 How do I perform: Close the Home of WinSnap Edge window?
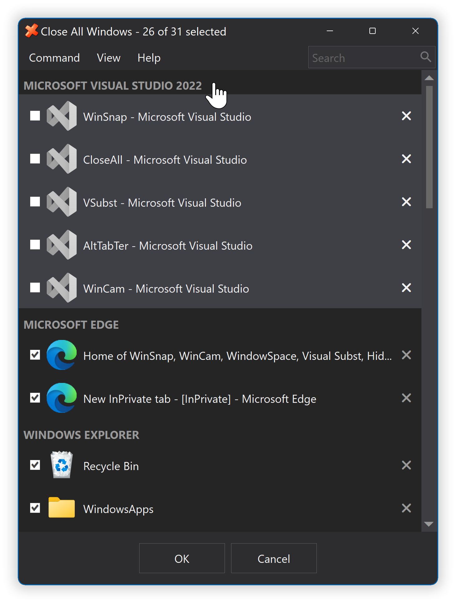(x=406, y=355)
